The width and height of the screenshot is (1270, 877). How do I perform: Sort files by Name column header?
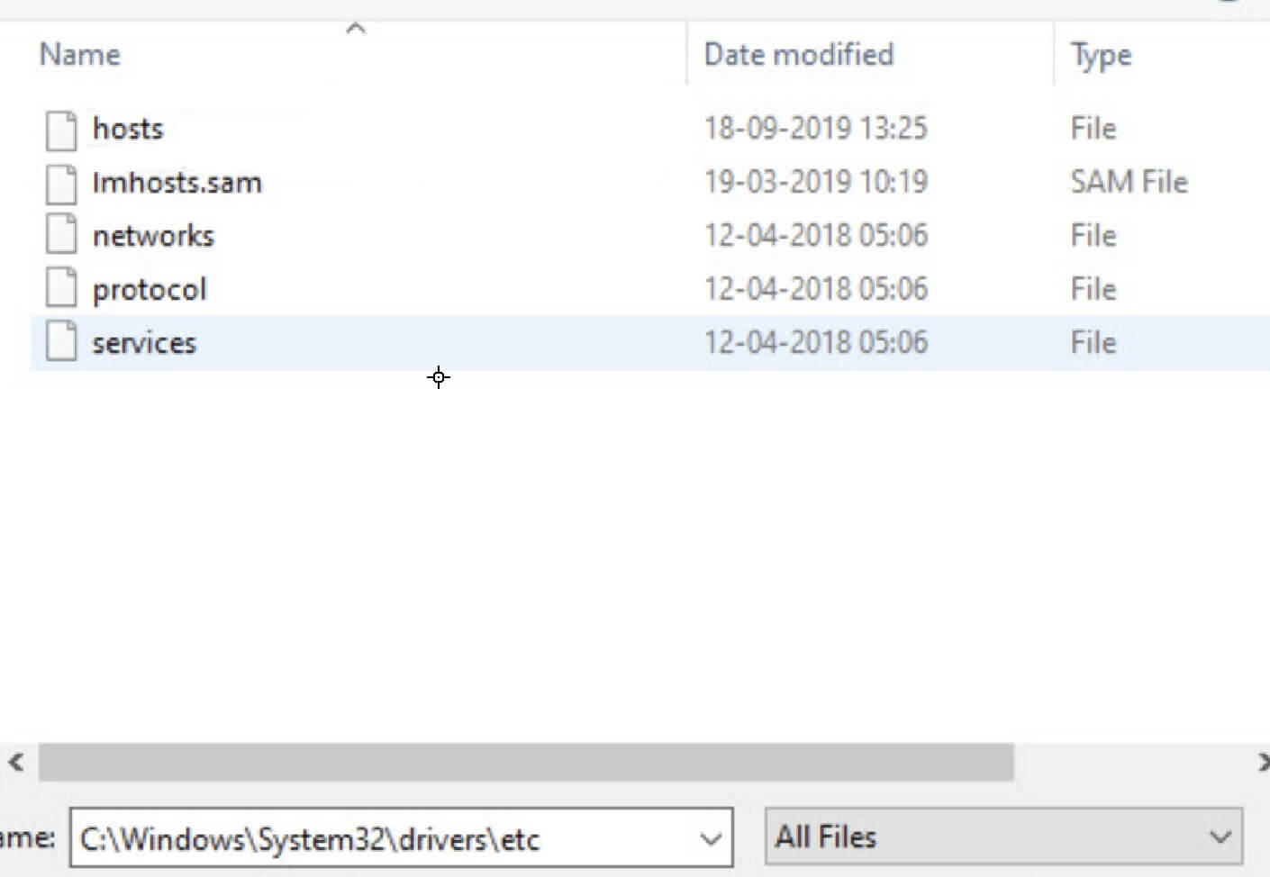pos(80,55)
